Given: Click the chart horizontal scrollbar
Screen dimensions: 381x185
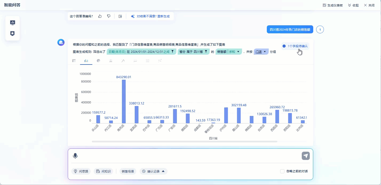Looking at the screenshot, I should (185, 142).
